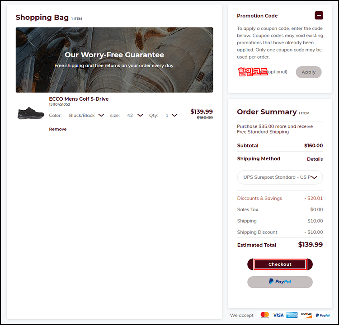Click the promotion code input field
339x325 pixels.
[266, 72]
